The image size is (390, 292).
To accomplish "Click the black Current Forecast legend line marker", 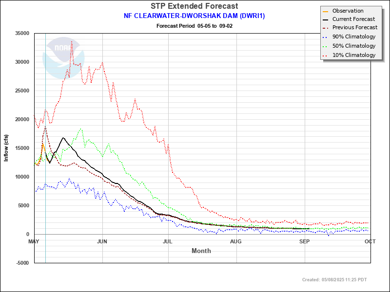I will click(x=326, y=19).
